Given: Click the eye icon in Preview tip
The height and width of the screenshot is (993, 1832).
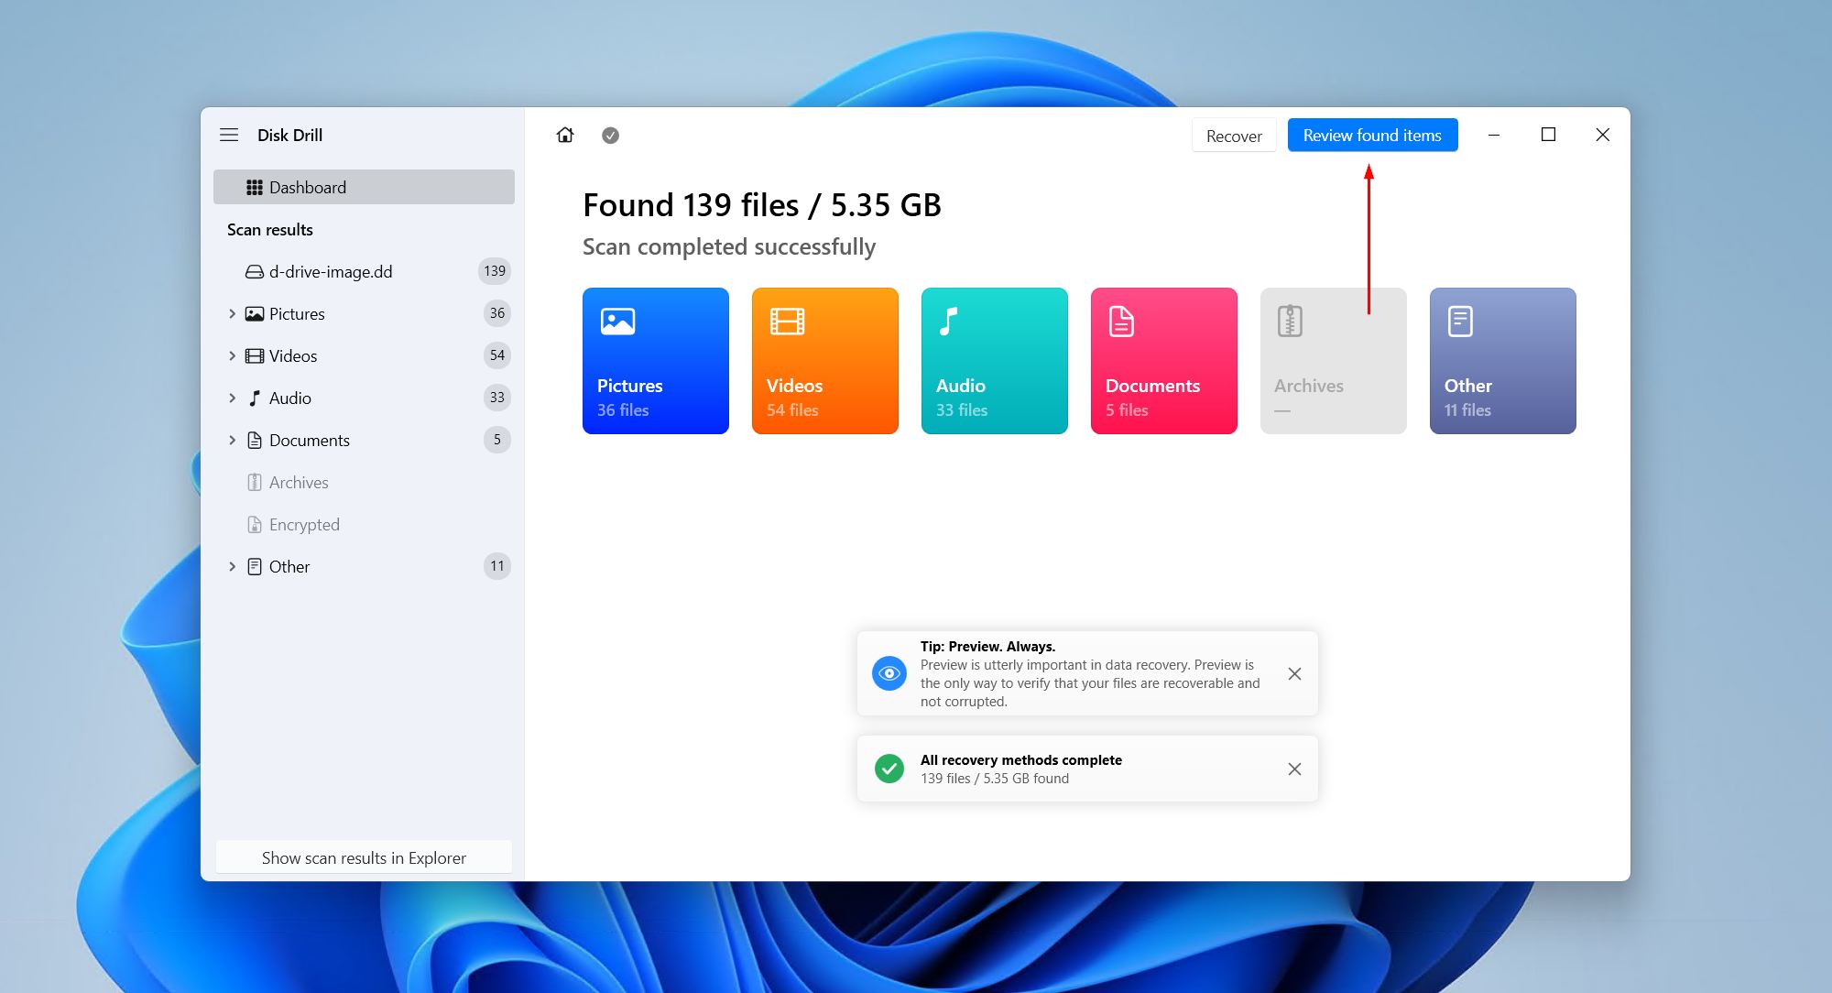Looking at the screenshot, I should [x=889, y=673].
